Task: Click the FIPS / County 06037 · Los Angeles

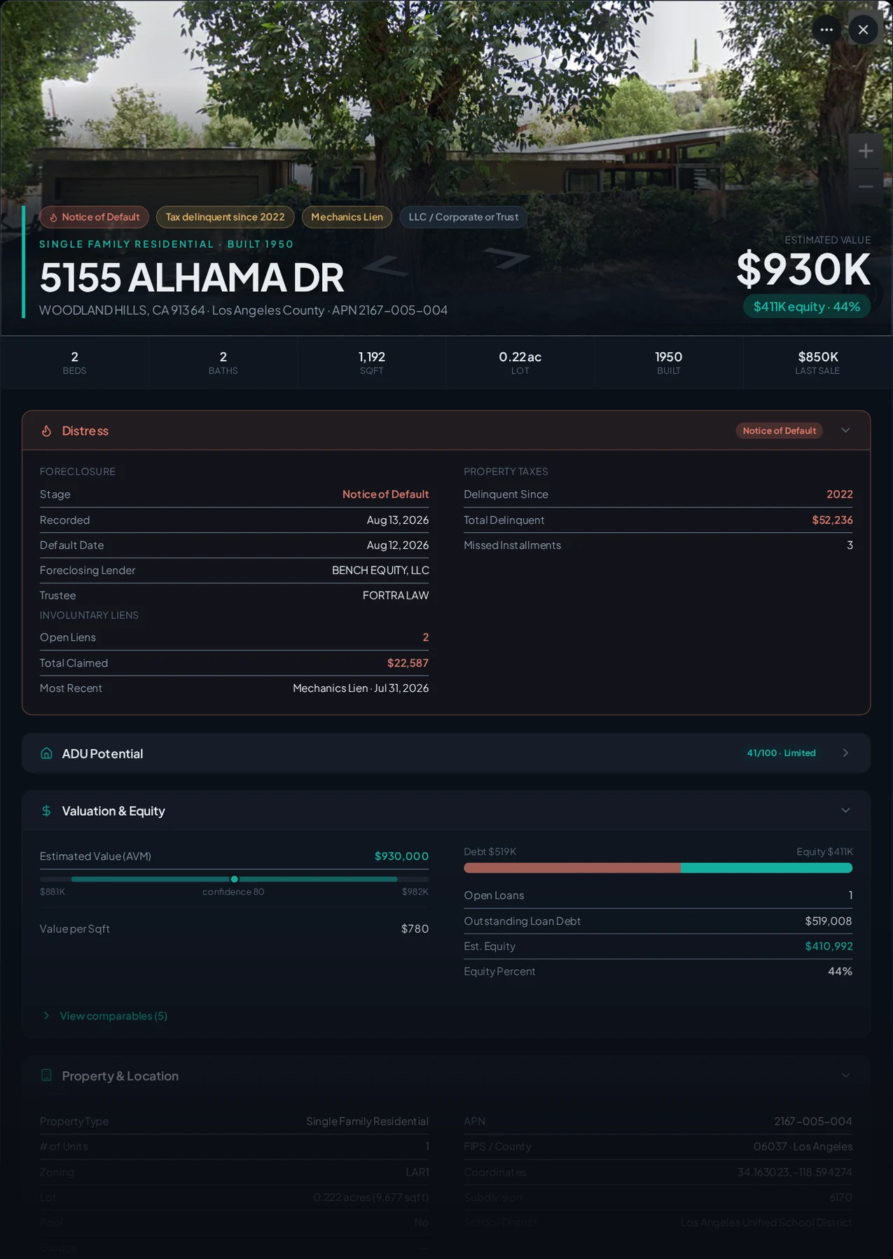Action: click(803, 1147)
